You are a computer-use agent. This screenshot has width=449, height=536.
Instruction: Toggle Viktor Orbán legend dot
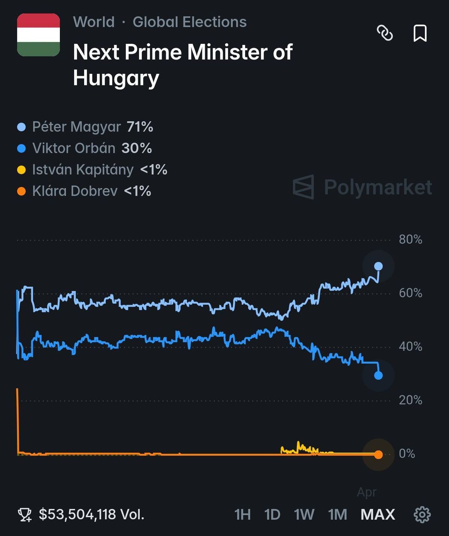(22, 148)
